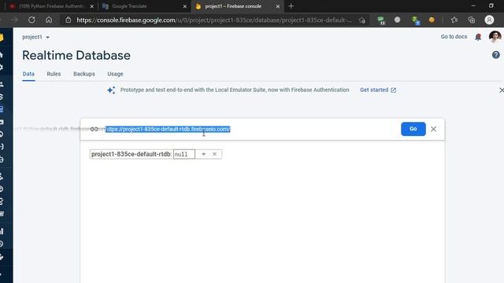Select the Data tab
The height and width of the screenshot is (283, 504).
(x=28, y=74)
